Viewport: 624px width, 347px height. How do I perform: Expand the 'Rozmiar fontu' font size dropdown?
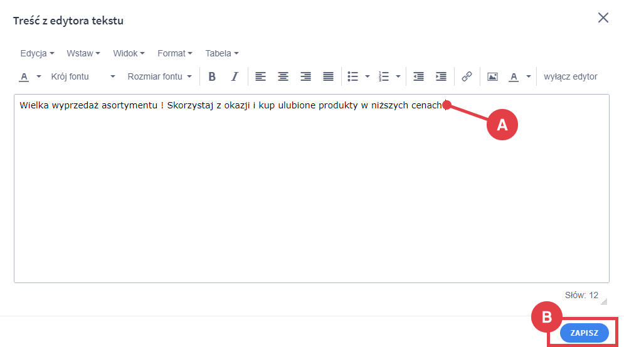tap(159, 76)
